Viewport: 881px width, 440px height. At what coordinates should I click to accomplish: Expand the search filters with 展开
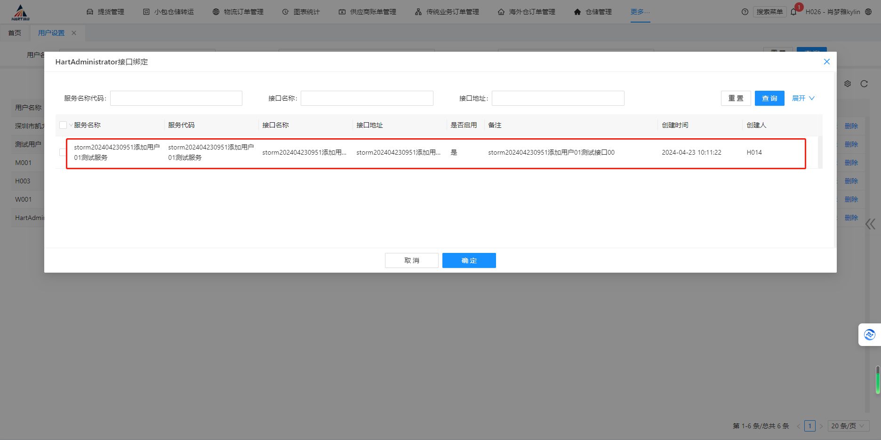[803, 98]
